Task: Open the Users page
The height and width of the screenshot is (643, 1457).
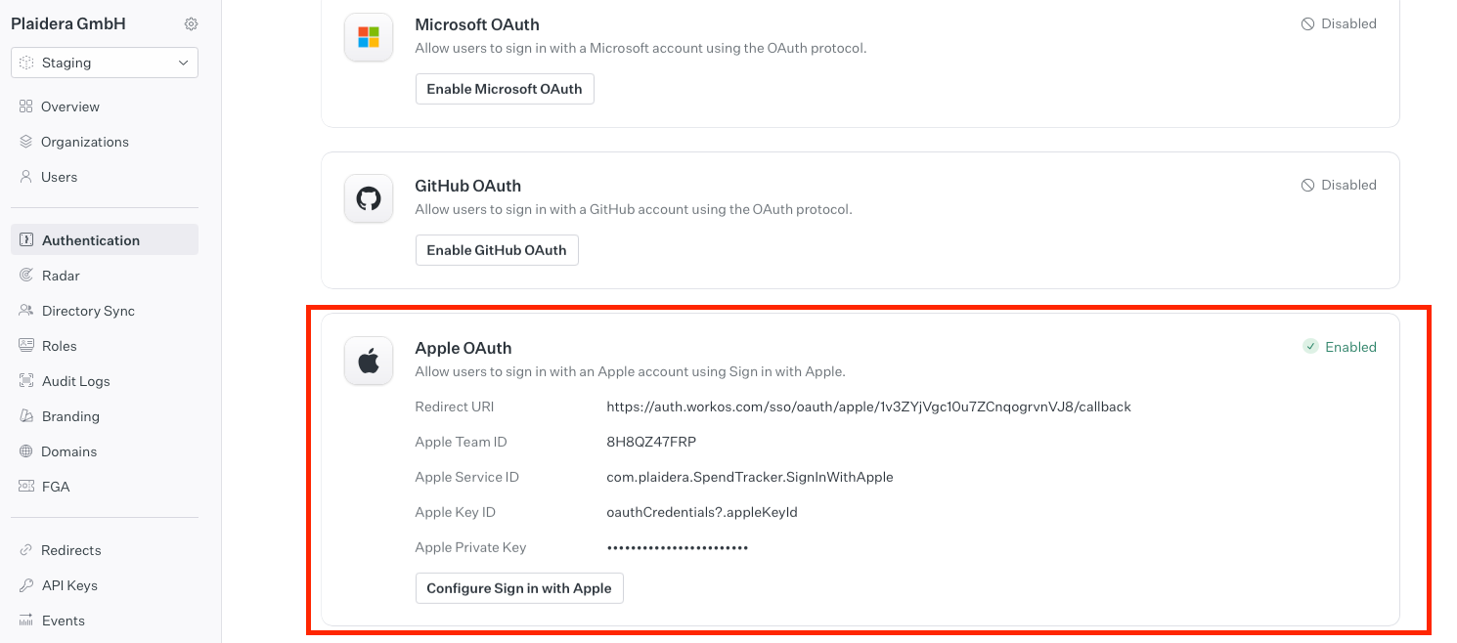Action: 59,177
